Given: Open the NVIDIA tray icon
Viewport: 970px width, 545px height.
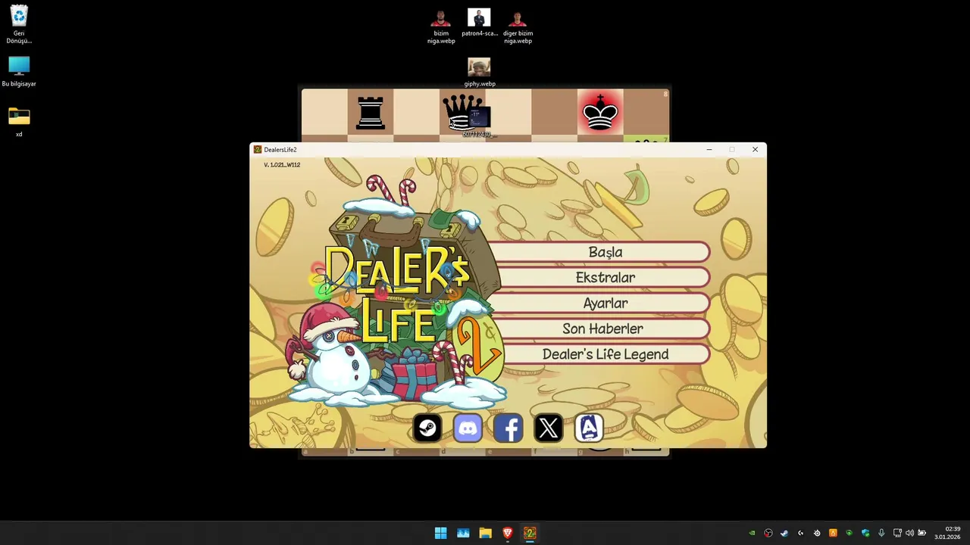Looking at the screenshot, I should coord(752,533).
